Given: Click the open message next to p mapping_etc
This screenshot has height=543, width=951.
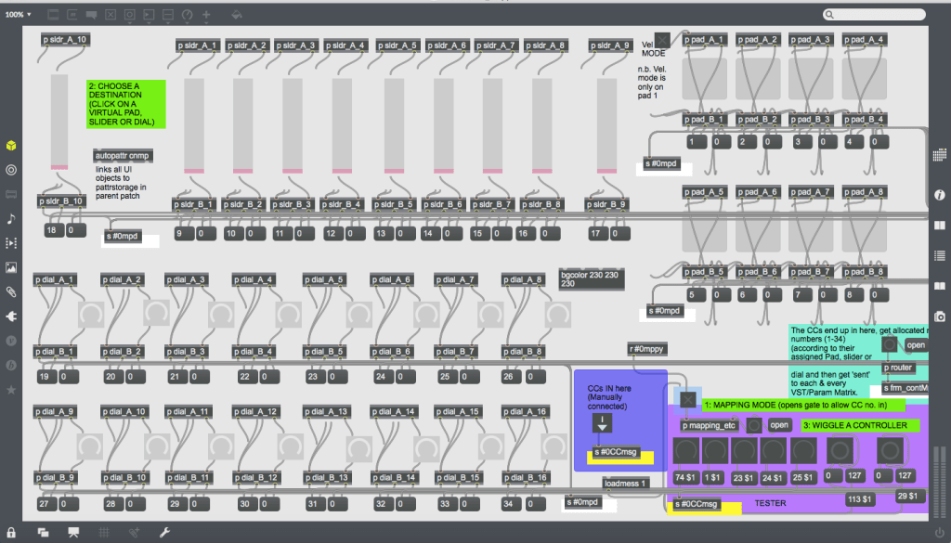Looking at the screenshot, I should (779, 425).
